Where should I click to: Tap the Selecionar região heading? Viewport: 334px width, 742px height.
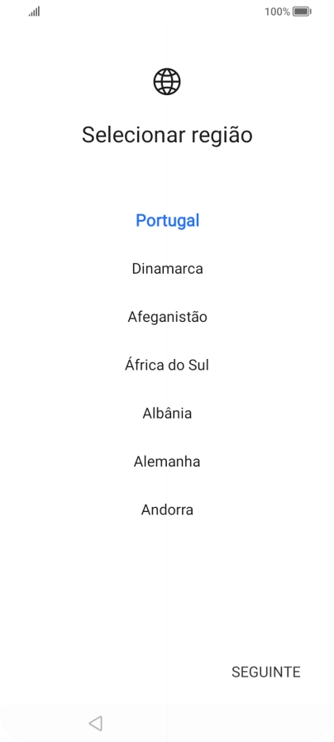coord(167,136)
